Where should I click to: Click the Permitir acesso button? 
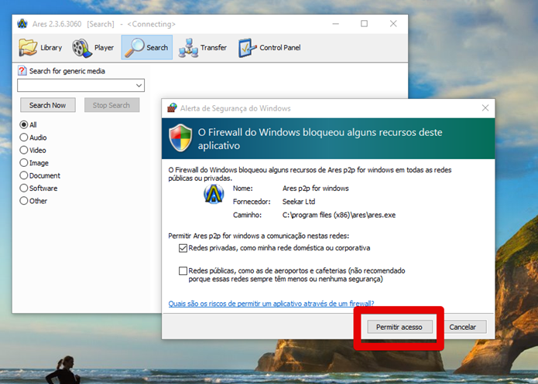(x=399, y=327)
